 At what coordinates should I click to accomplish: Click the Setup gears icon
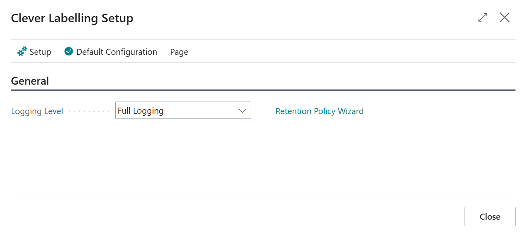(22, 52)
